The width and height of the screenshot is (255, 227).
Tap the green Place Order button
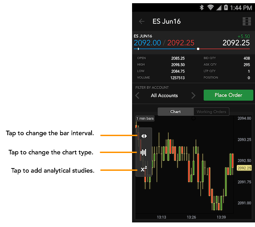coord(228,95)
